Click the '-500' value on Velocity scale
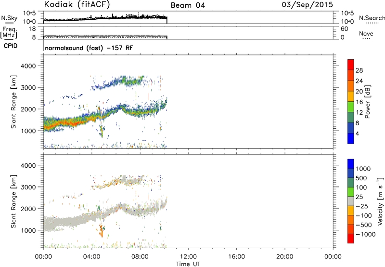Screen dimensions: 385x267 click(363, 225)
